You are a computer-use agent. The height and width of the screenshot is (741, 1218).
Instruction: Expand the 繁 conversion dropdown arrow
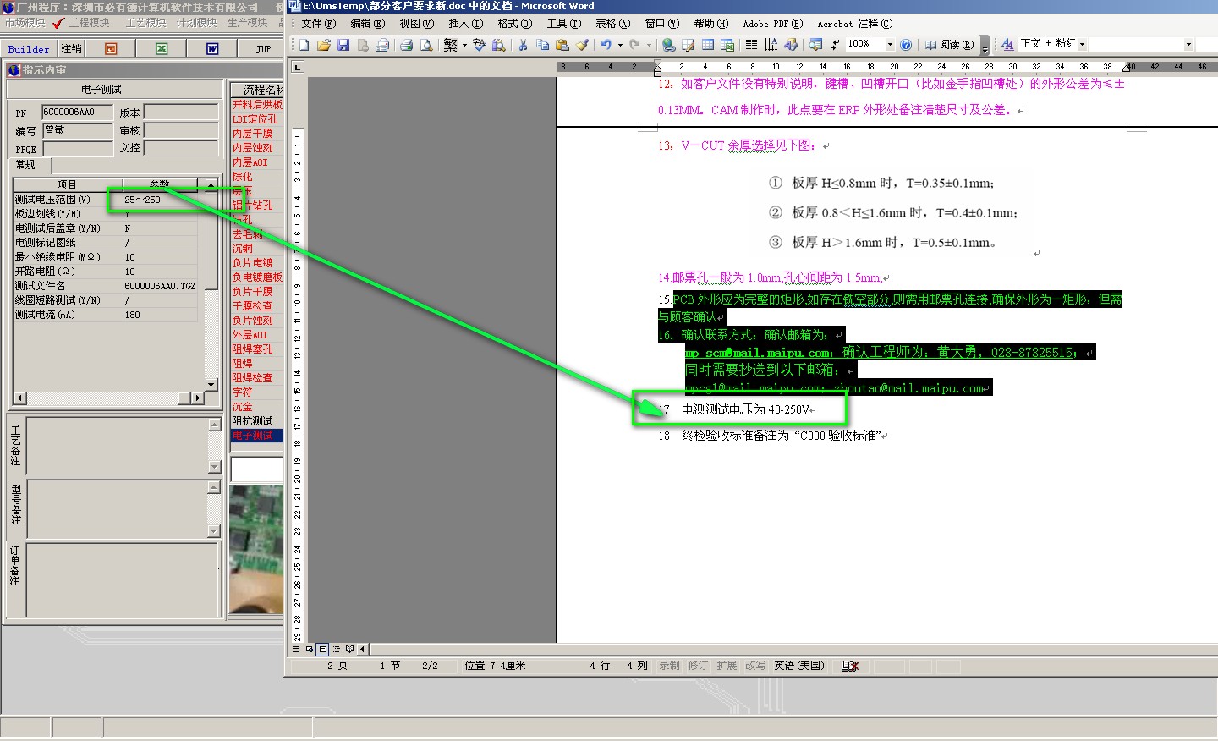click(464, 45)
